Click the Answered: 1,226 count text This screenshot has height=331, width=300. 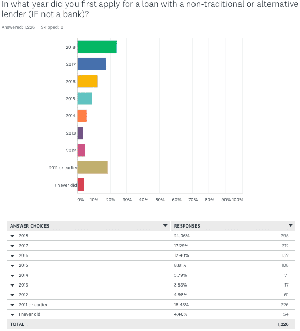click(x=18, y=27)
